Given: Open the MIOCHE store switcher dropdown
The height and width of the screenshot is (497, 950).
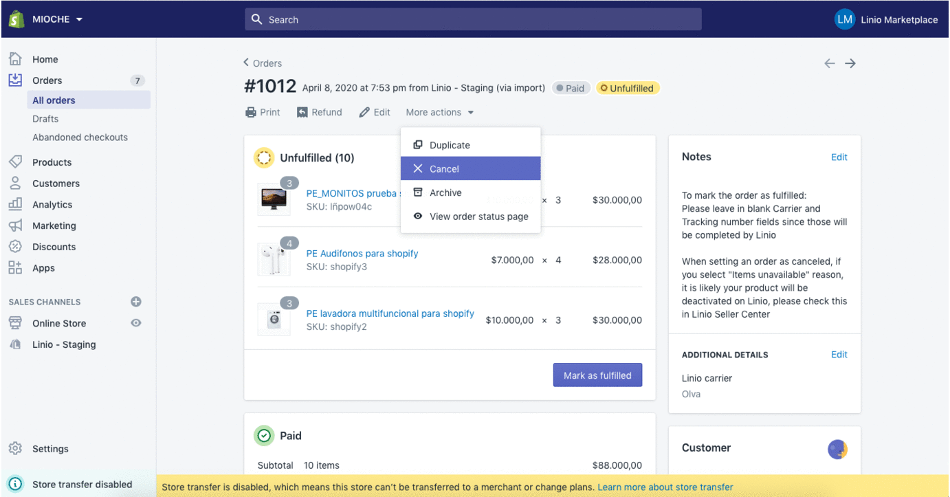Looking at the screenshot, I should (x=57, y=19).
